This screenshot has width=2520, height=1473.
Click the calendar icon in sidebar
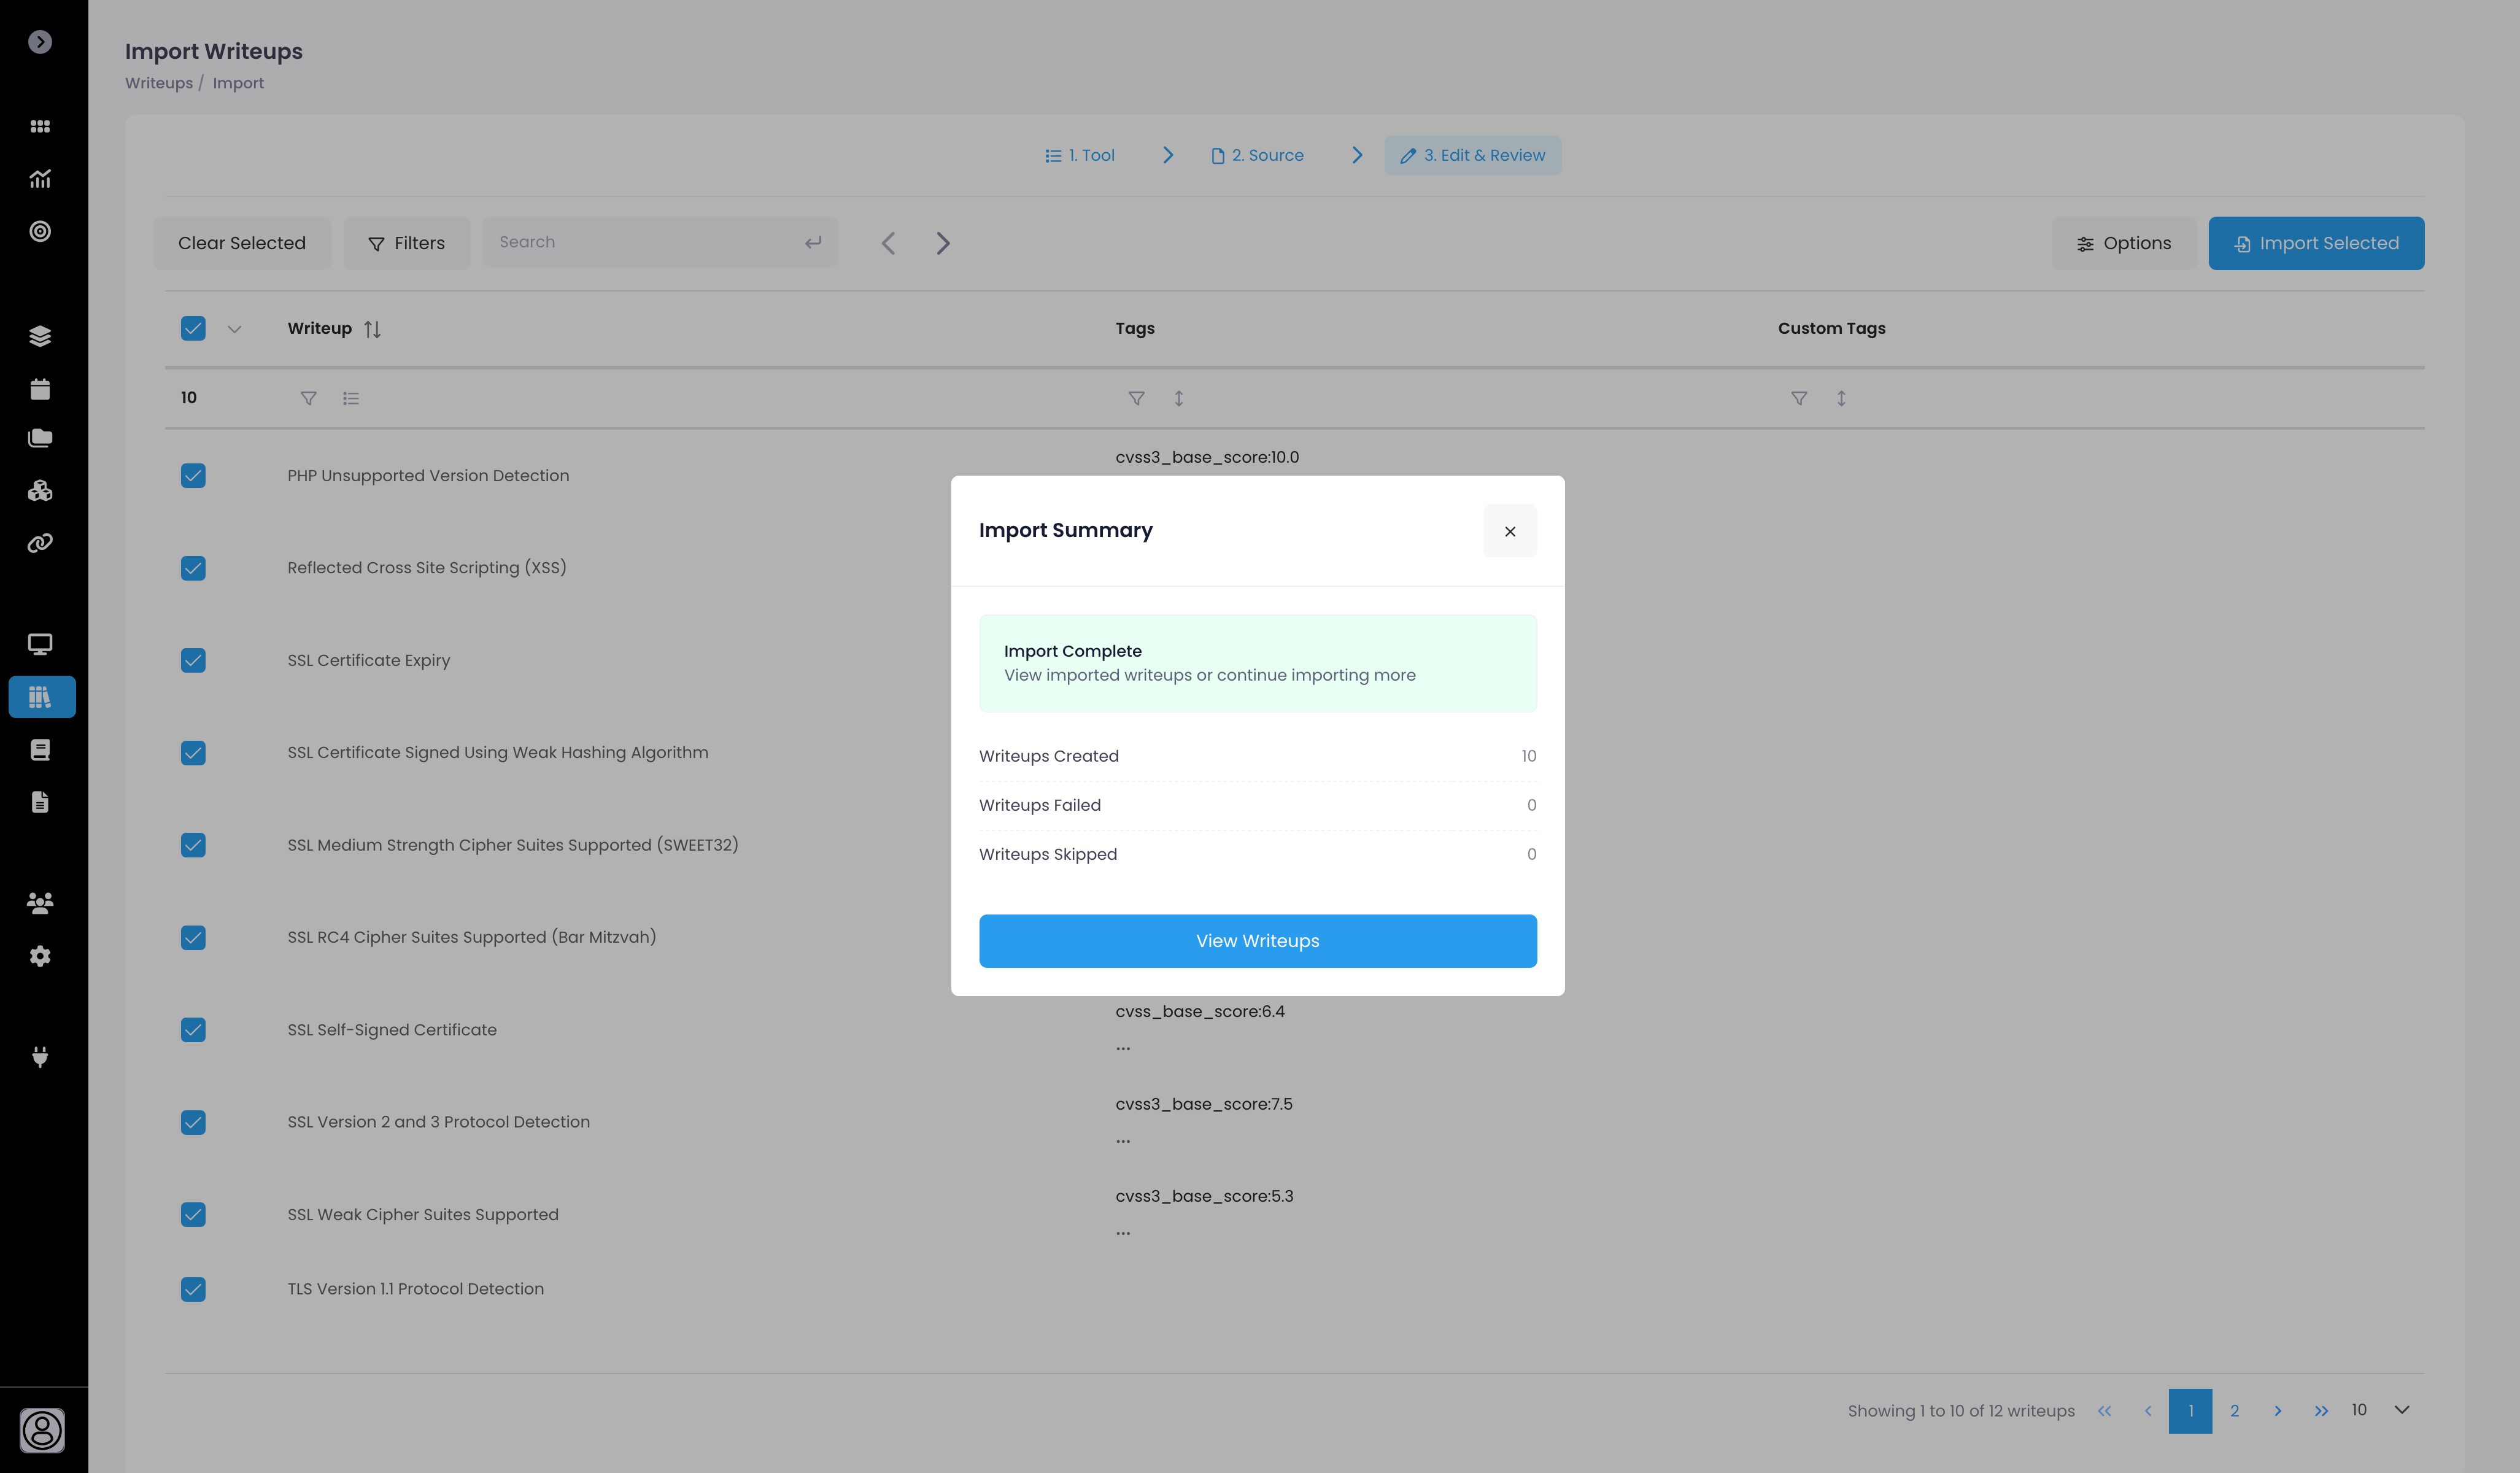point(40,389)
